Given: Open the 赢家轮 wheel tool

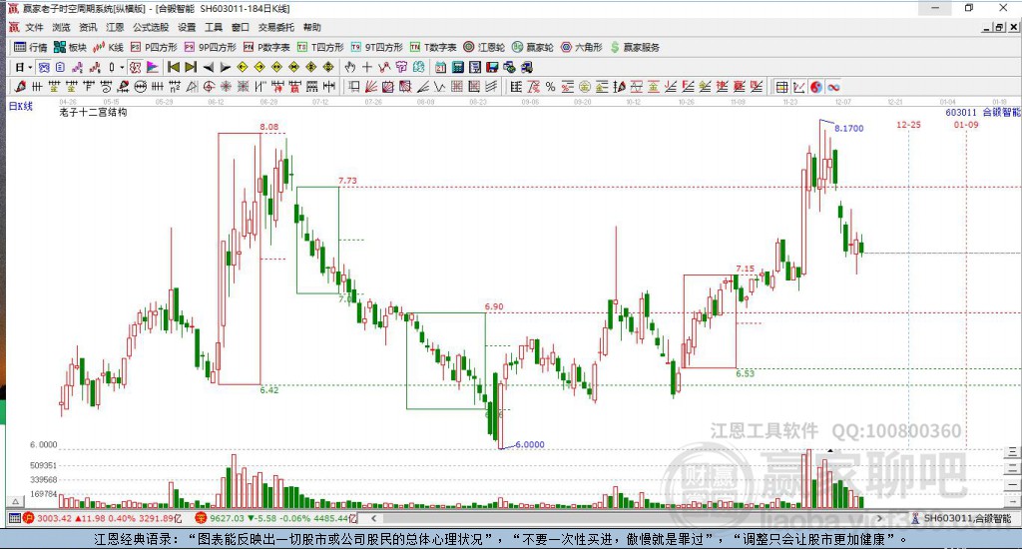Looking at the screenshot, I should [533, 47].
